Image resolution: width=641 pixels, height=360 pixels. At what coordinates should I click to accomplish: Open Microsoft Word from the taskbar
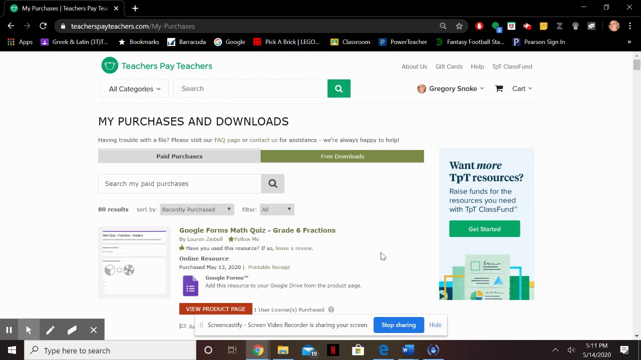[x=408, y=350]
